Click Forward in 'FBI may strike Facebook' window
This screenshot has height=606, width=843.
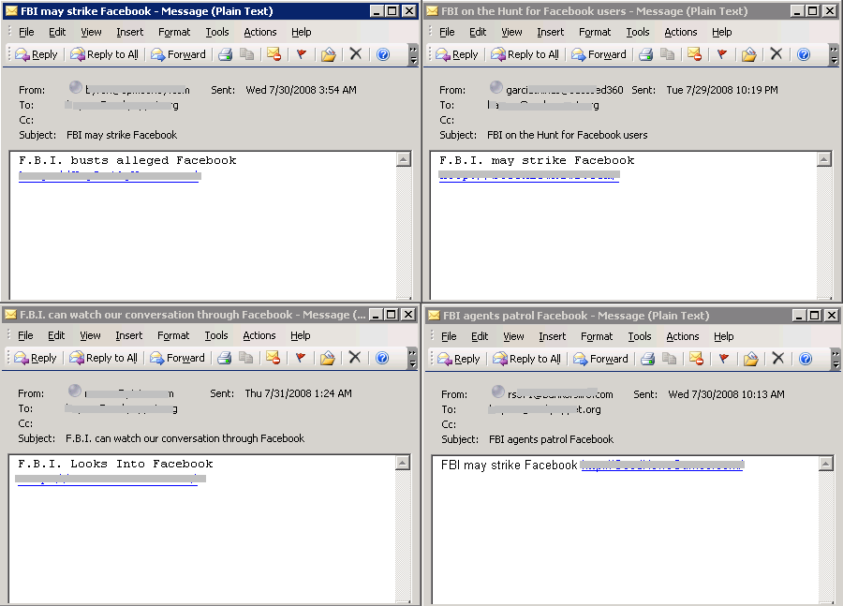[x=179, y=54]
